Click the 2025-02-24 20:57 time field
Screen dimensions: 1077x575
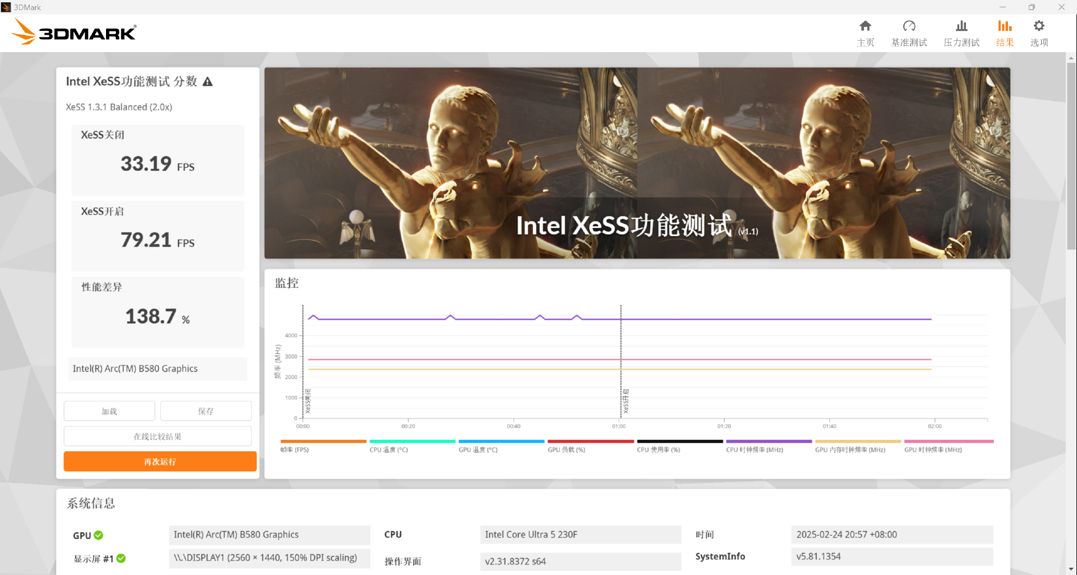point(892,535)
